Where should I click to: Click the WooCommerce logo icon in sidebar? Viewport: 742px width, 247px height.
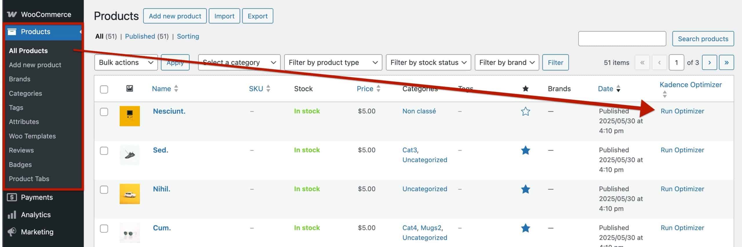(12, 14)
